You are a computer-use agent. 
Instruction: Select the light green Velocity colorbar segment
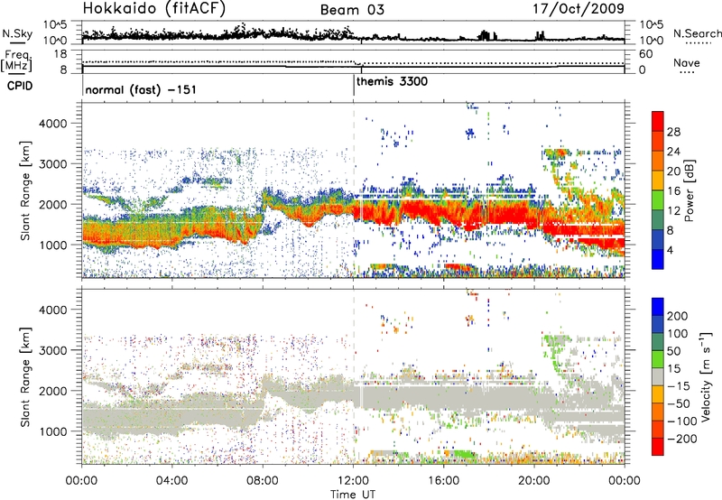click(658, 359)
